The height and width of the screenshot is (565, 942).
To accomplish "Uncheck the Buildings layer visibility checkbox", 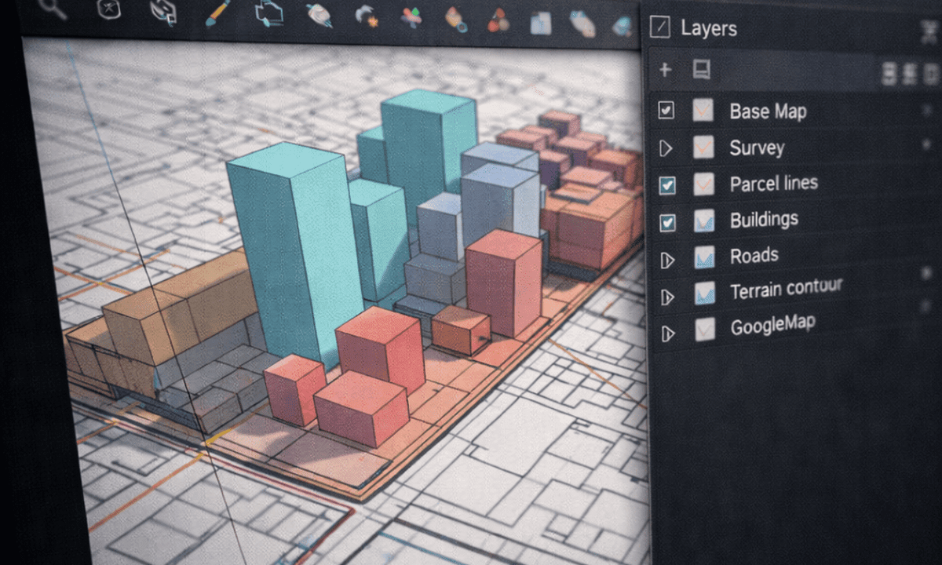I will [669, 221].
